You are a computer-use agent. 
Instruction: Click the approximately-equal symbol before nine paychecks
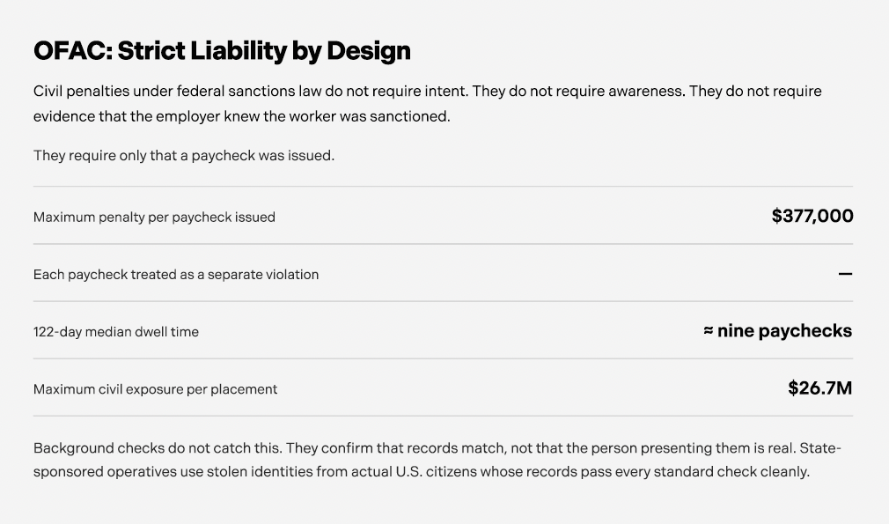pyautogui.click(x=709, y=330)
